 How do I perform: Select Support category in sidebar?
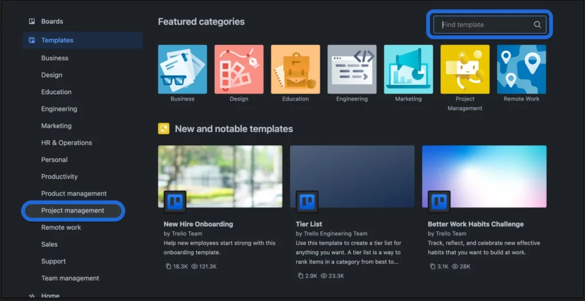tap(53, 262)
